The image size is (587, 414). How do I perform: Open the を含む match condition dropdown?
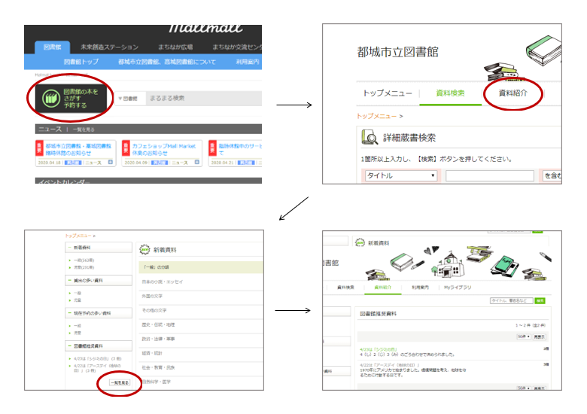coord(552,175)
